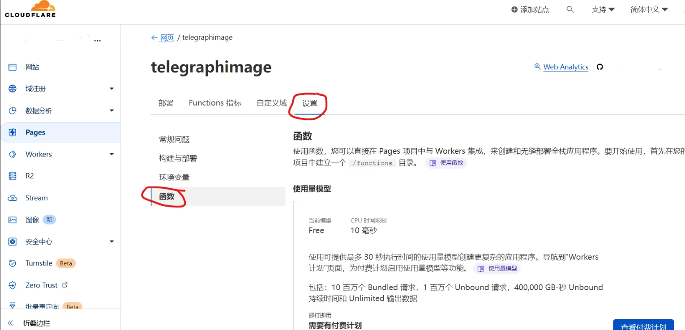Click the 图像 sidebar icon
Screen dimensions: 685x330
pyautogui.click(x=13, y=220)
